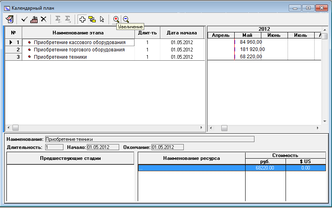
Task: Click the Начало date field
Action: tap(103, 147)
